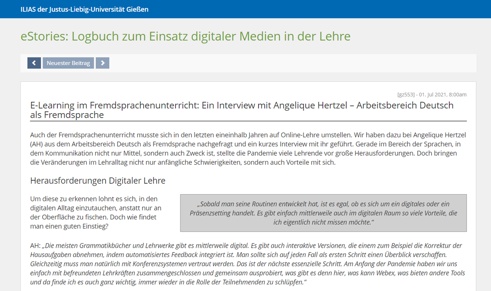Expand the gray quotation box text
491x291 pixels.
click(x=323, y=212)
